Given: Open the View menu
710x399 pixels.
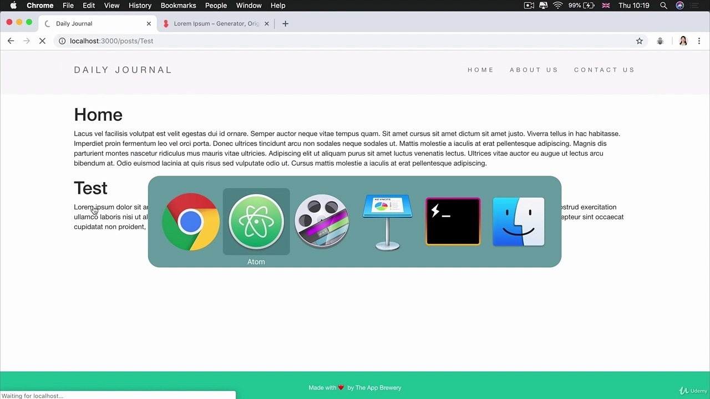Looking at the screenshot, I should click(111, 6).
